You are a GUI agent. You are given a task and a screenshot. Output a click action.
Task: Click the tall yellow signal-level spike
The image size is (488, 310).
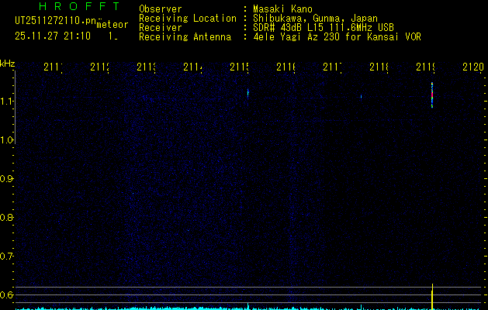pos(432,297)
